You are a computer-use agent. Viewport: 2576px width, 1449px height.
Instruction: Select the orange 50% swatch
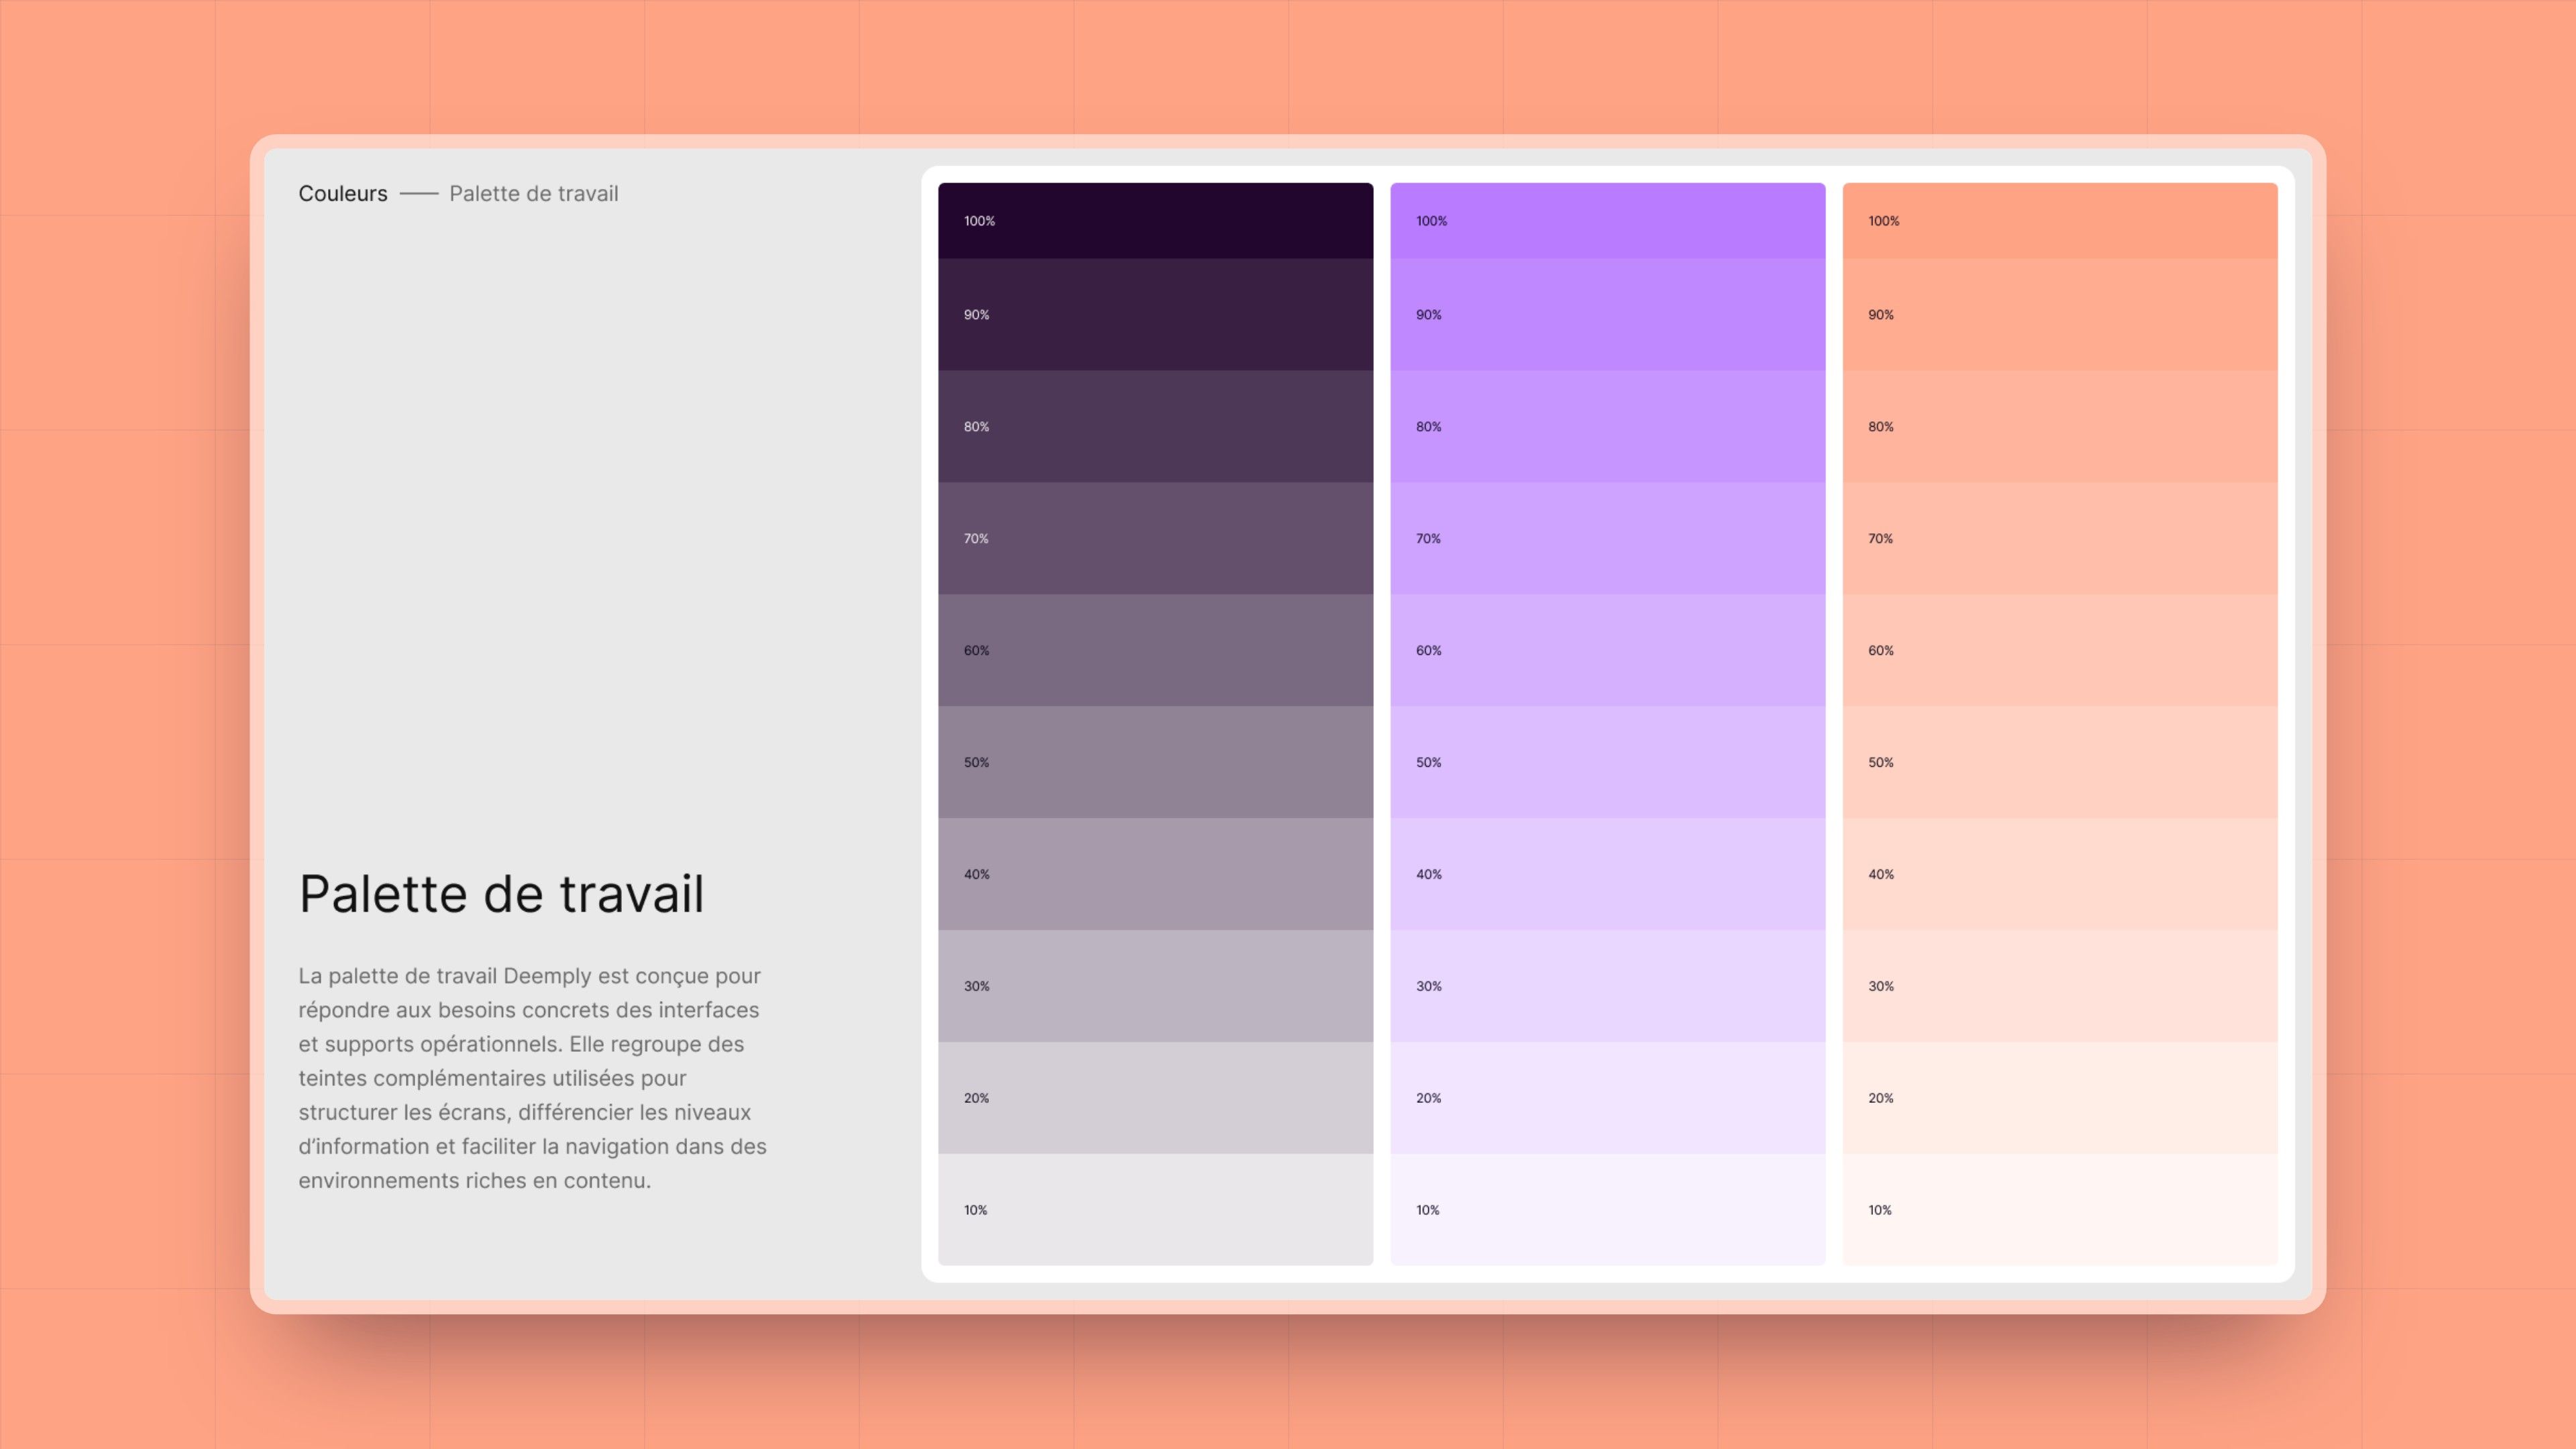point(2060,763)
